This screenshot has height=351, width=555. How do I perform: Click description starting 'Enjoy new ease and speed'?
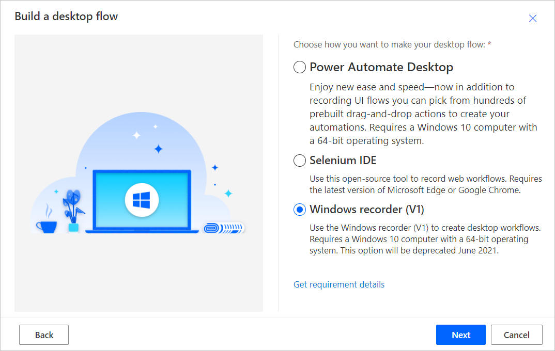coord(423,114)
